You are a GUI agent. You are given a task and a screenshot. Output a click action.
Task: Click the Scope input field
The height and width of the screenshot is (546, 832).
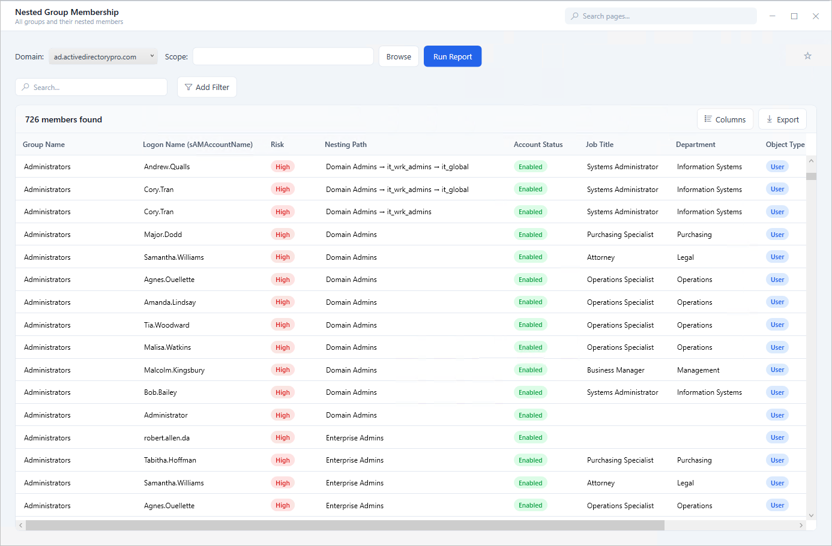point(283,56)
